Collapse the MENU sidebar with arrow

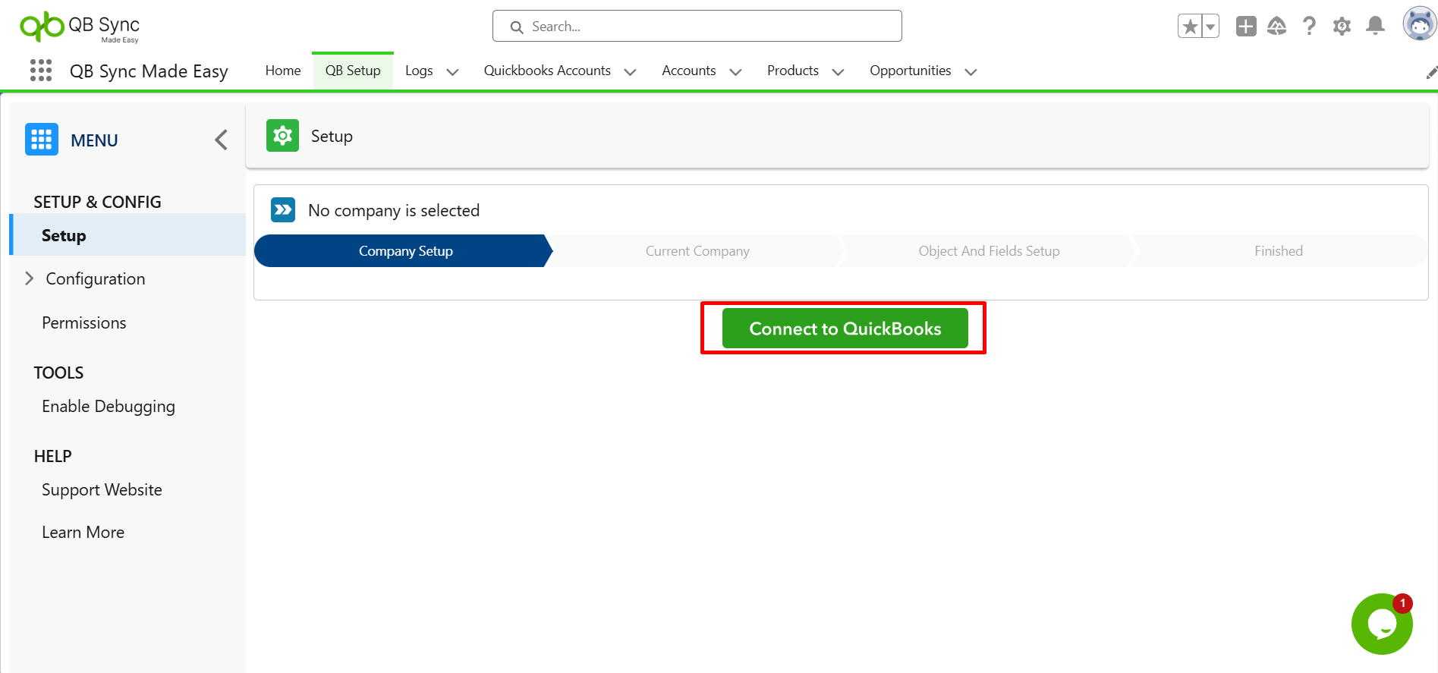221,140
